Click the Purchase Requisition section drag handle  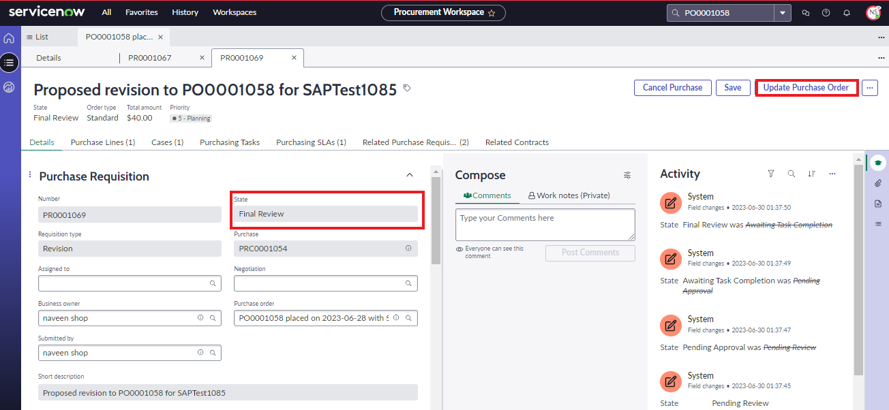30,175
